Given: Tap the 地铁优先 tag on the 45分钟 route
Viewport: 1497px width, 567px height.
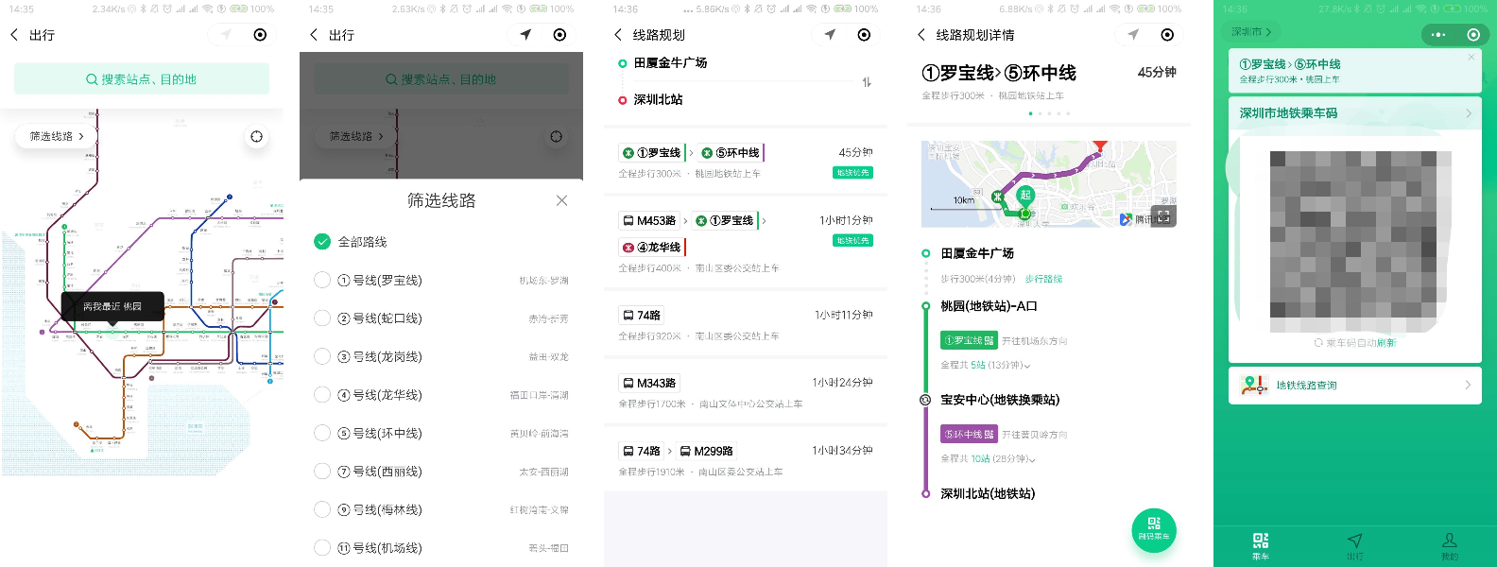Looking at the screenshot, I should point(852,173).
